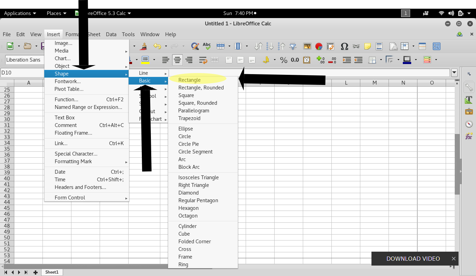Click the Sort icon
This screenshot has height=276, width=476.
click(x=259, y=46)
